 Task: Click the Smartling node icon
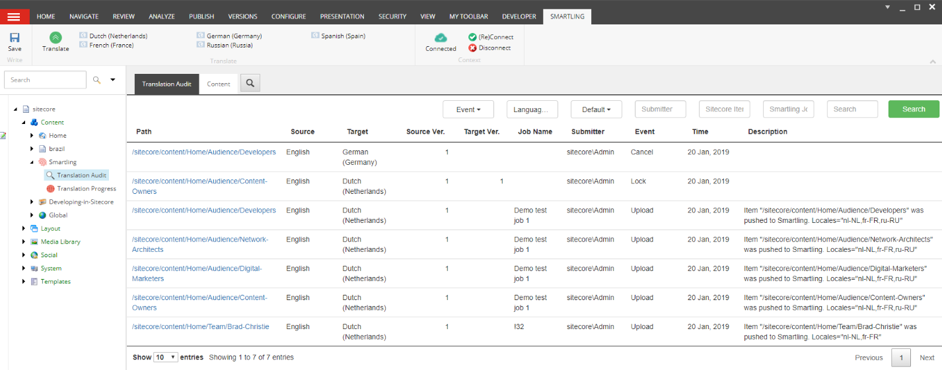click(x=42, y=162)
